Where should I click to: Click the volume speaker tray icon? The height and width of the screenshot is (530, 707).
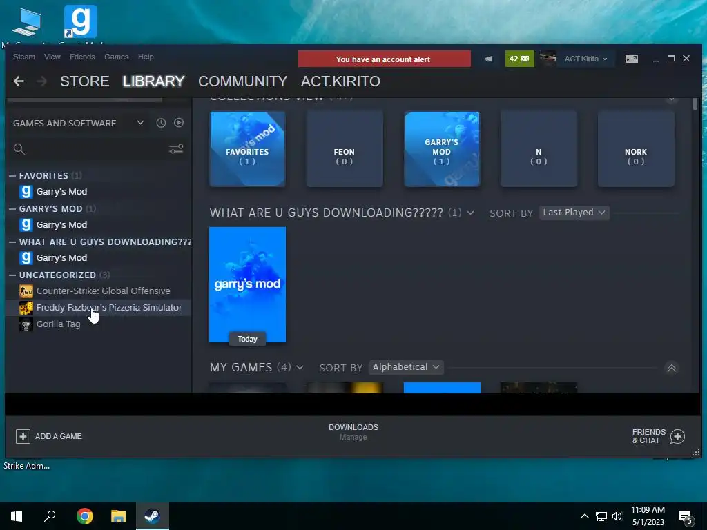point(617,516)
